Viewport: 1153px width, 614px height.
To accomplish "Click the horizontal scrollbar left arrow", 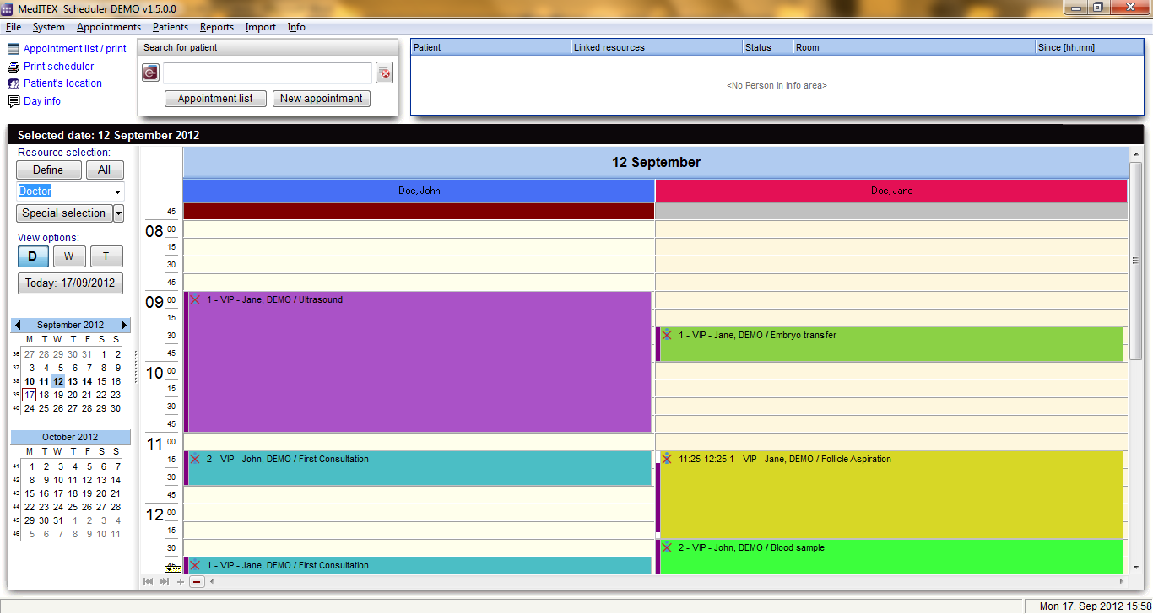I will pyautogui.click(x=212, y=581).
